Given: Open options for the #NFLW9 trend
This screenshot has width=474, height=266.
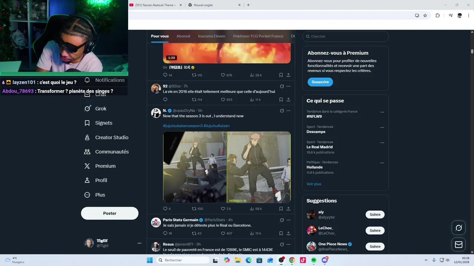Looking at the screenshot, I should pyautogui.click(x=382, y=112).
